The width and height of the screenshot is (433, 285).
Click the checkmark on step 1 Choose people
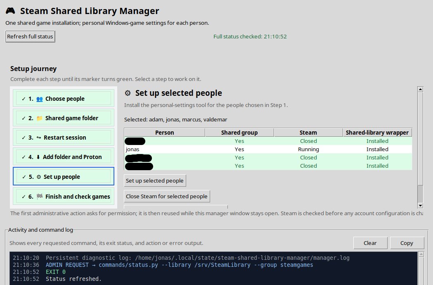point(24,99)
